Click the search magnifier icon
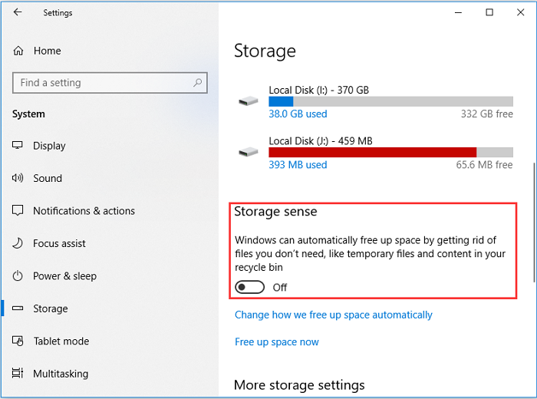Viewport: 537px width, 399px height. (x=198, y=83)
